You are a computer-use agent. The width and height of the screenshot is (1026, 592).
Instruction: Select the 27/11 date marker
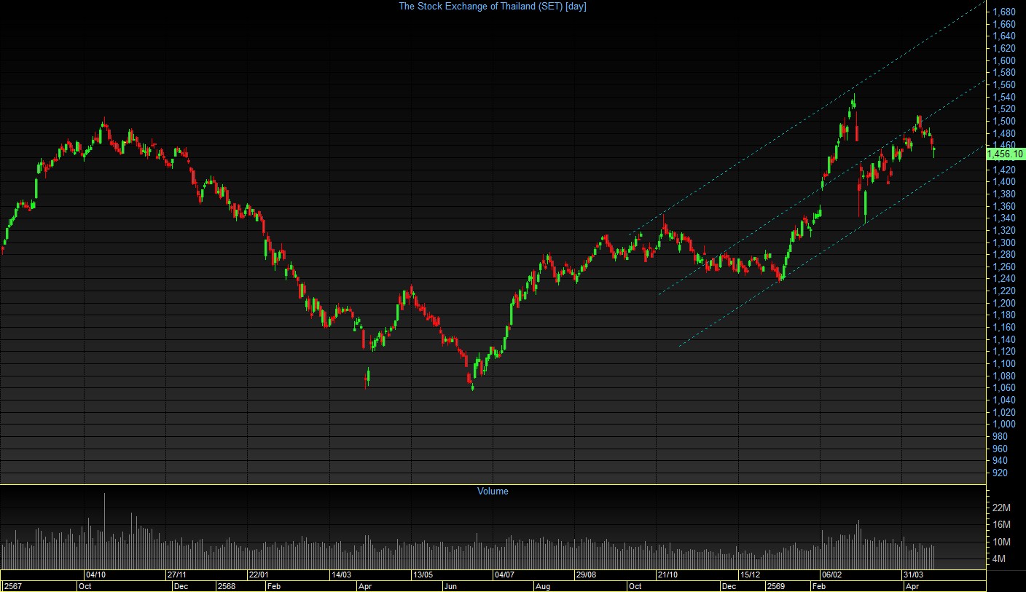pos(178,575)
